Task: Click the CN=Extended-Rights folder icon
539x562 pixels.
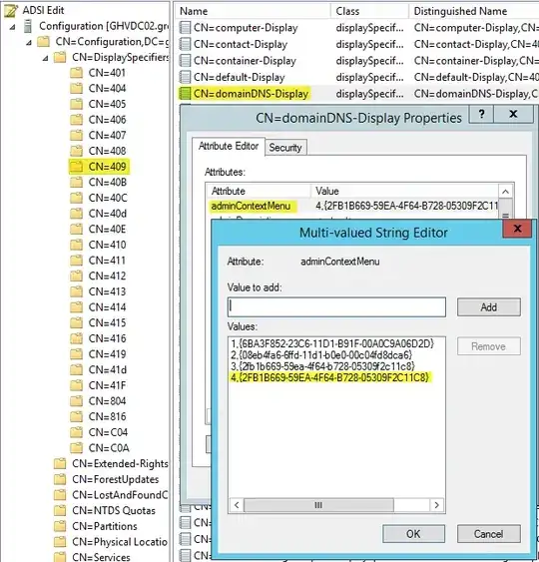Action: [60, 464]
